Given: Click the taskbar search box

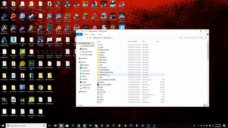Looking at the screenshot, I should tap(26, 126).
